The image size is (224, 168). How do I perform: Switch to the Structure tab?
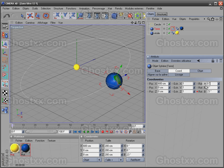(x=161, y=14)
